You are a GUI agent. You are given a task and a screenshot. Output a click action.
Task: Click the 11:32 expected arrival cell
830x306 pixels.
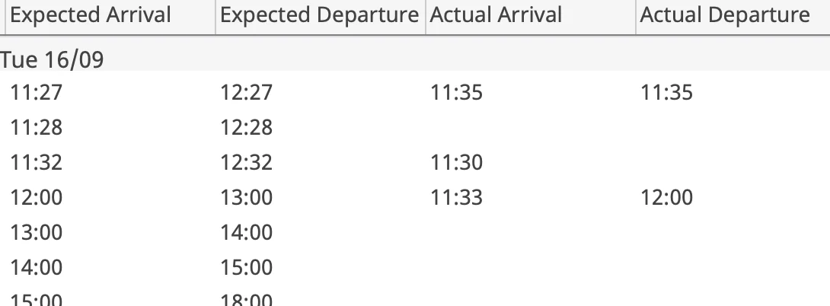(x=37, y=163)
